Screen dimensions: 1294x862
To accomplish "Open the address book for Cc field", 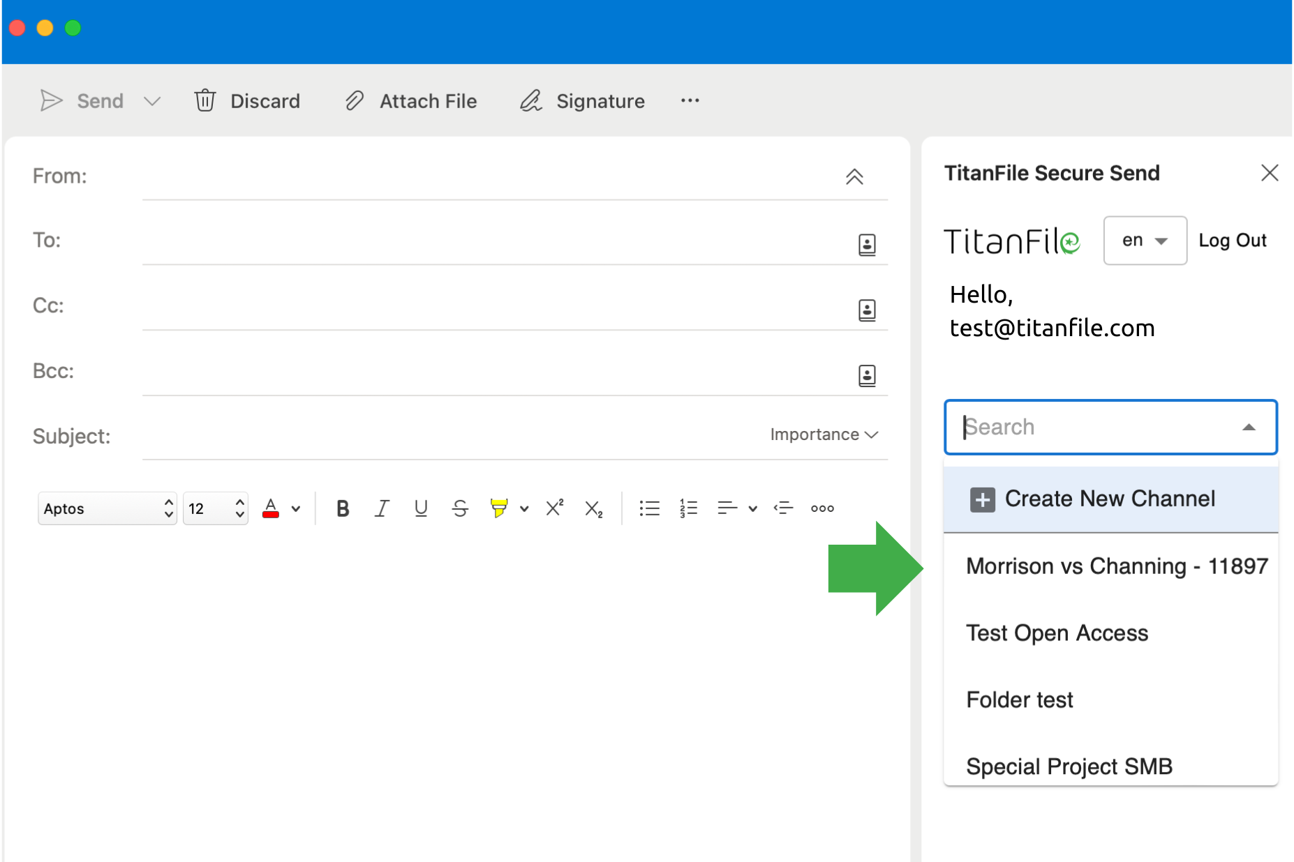I will coord(867,310).
